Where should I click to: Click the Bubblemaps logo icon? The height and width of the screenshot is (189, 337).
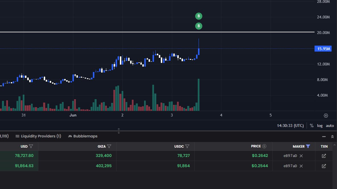[x=70, y=136]
